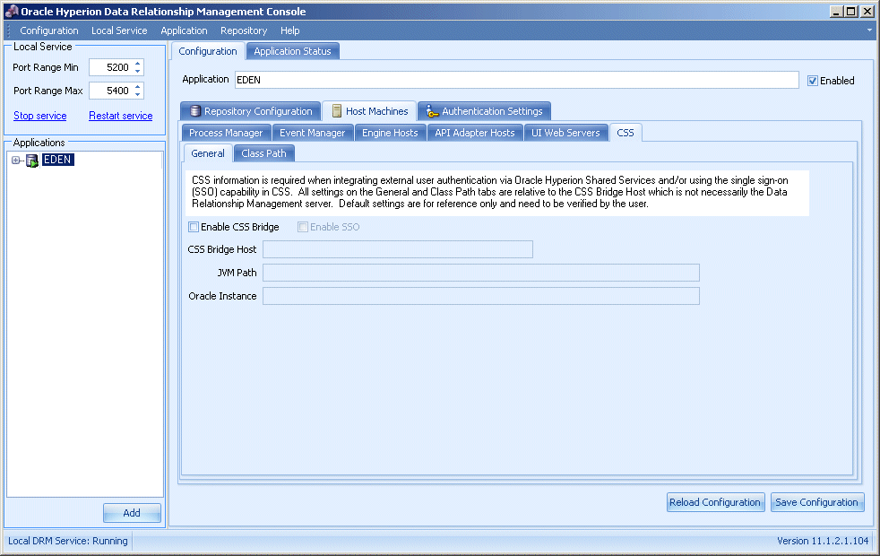Select the Host Machines tab

[369, 111]
